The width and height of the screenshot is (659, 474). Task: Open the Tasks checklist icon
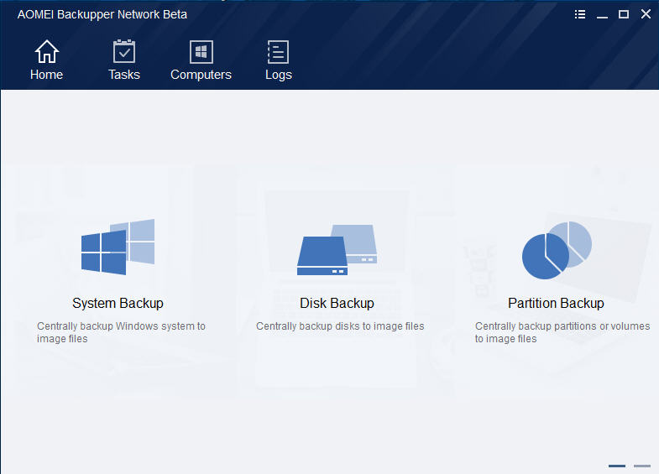[124, 52]
